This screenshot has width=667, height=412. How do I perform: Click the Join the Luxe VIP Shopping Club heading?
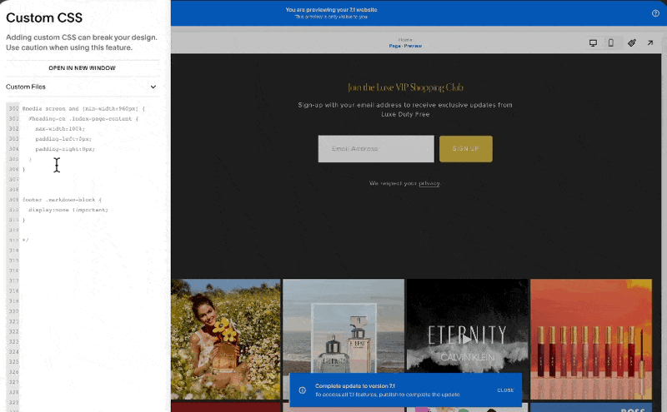tap(405, 87)
